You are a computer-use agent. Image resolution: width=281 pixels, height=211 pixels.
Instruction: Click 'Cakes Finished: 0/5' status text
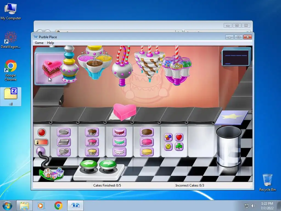(x=107, y=185)
